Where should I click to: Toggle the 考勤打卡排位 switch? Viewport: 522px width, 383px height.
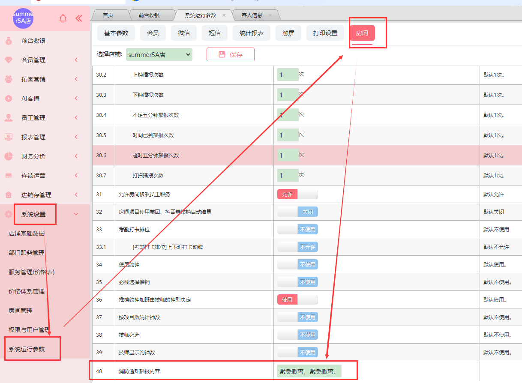click(297, 230)
